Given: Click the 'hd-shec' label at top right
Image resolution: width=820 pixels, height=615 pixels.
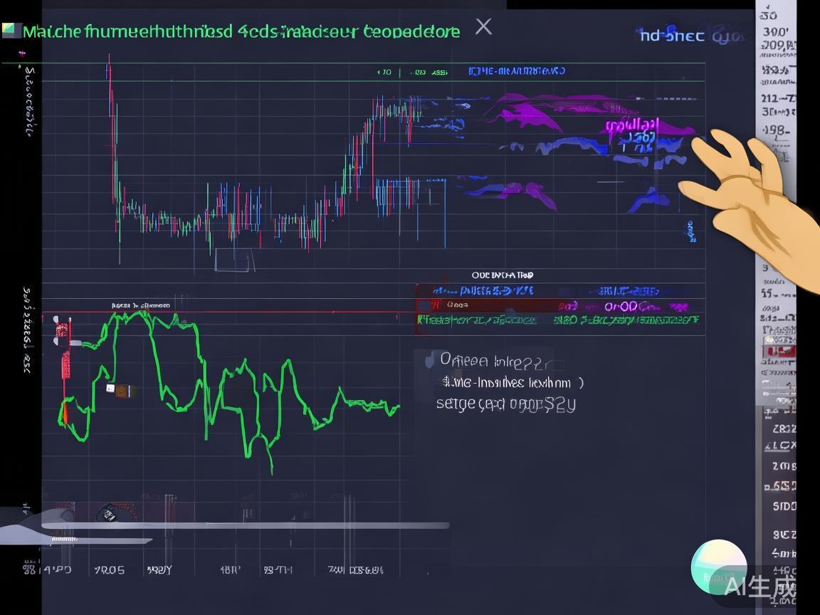Looking at the screenshot, I should click(x=672, y=35).
